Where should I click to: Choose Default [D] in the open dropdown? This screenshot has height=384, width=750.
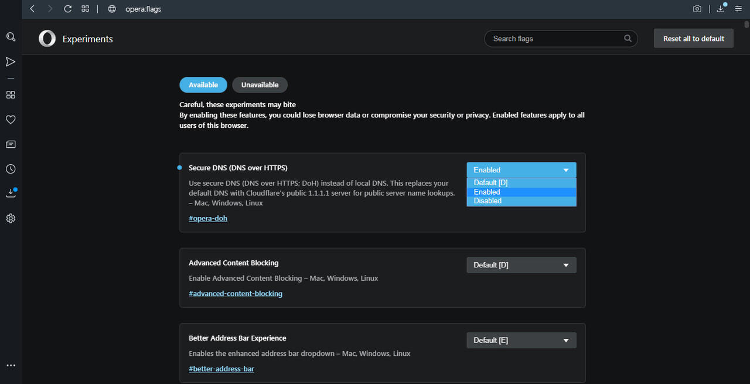(521, 183)
